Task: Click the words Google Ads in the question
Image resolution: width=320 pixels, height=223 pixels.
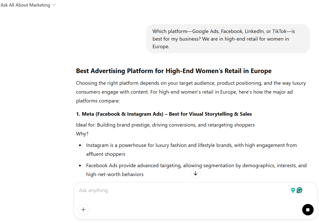Action: (x=205, y=31)
